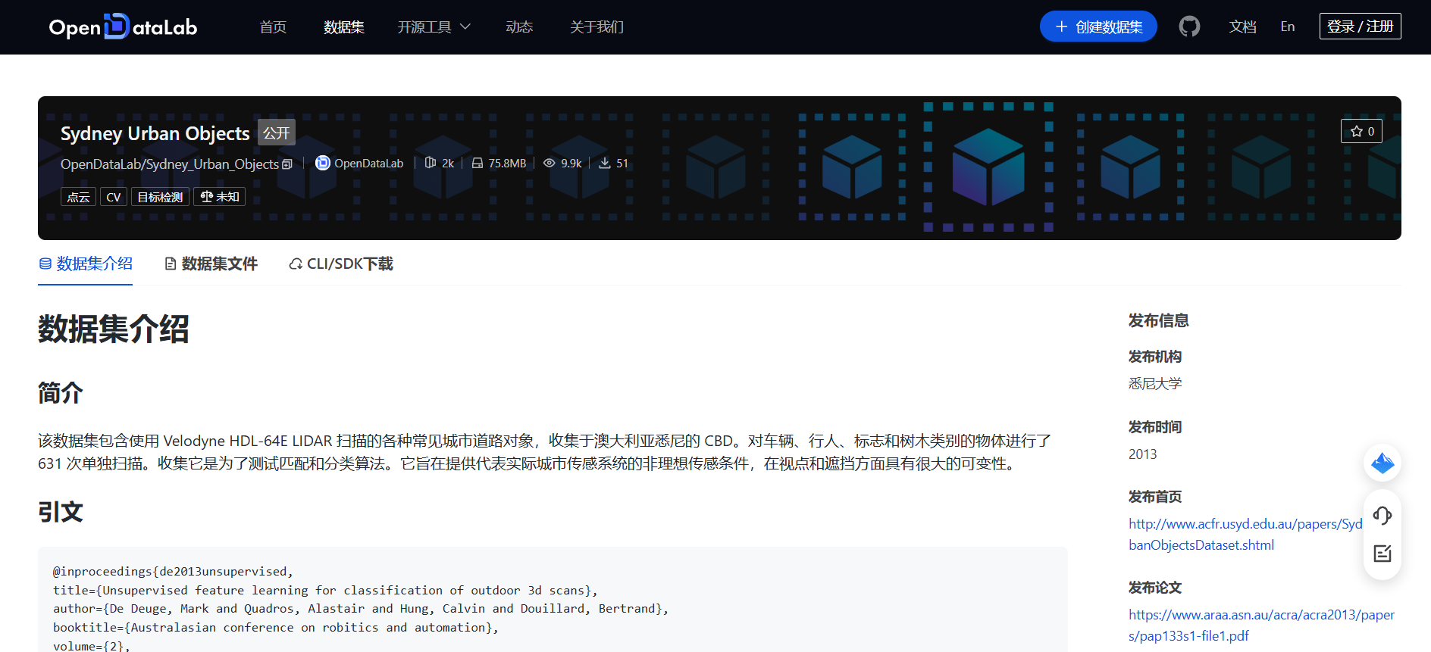The height and width of the screenshot is (652, 1431).
Task: Switch to 数据集文件 tab
Action: pos(211,264)
